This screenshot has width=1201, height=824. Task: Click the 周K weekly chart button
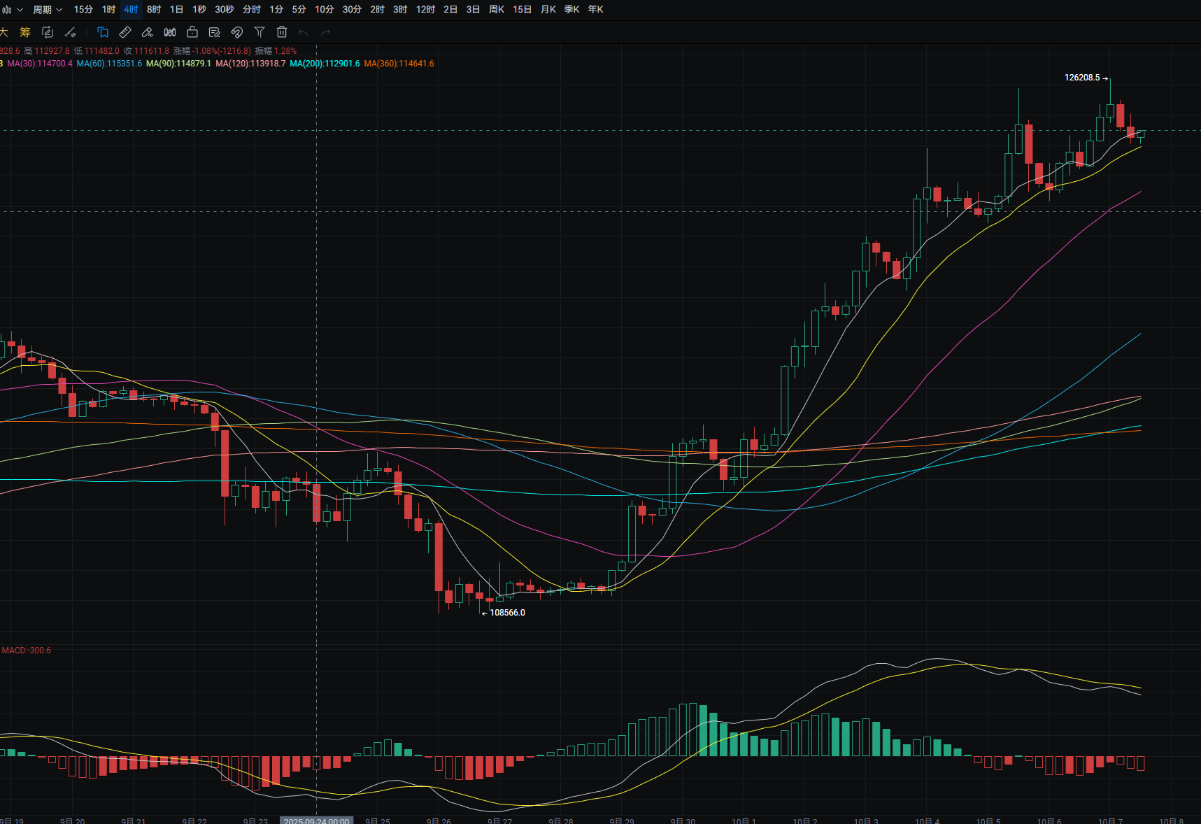[x=497, y=10]
